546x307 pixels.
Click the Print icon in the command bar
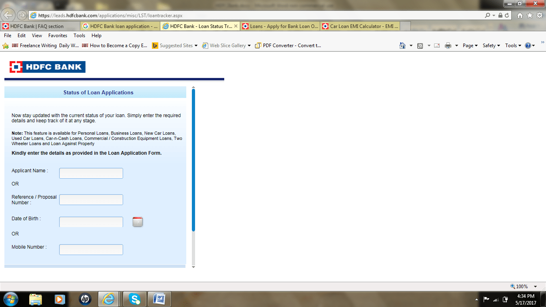coord(448,46)
